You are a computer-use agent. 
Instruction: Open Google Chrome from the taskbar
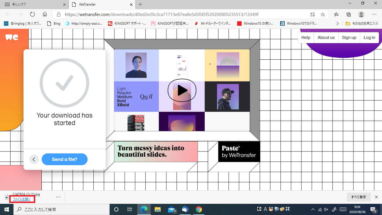click(199, 209)
